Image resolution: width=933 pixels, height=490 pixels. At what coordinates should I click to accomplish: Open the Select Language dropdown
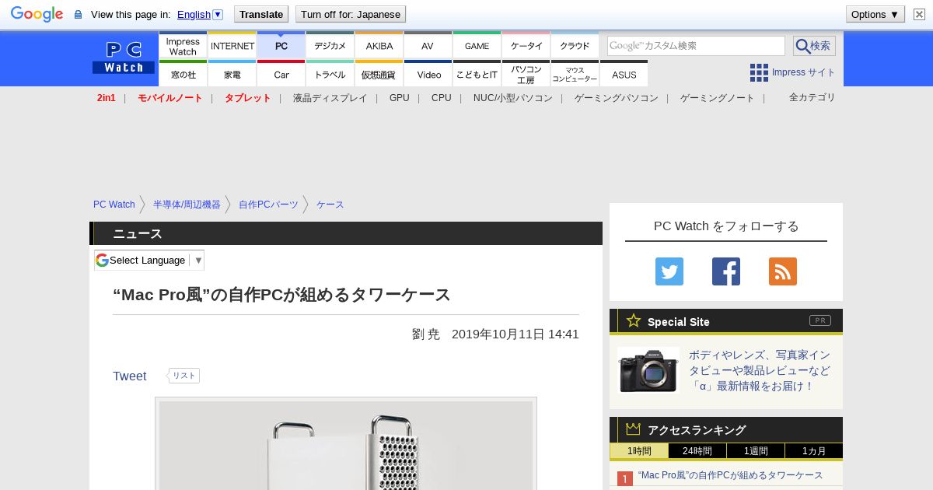(x=149, y=260)
